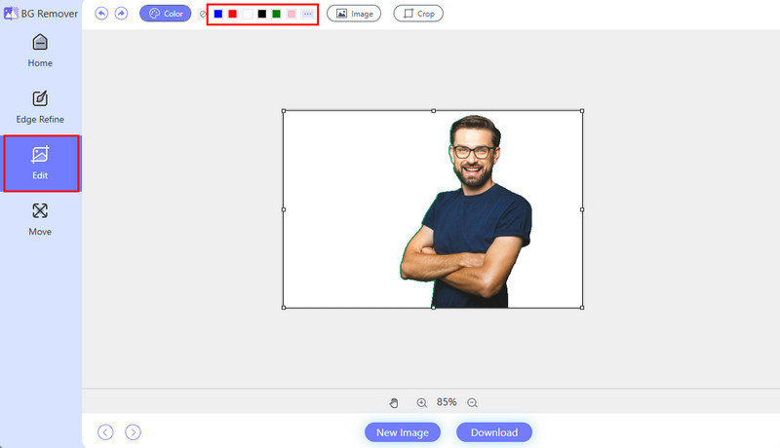Select the Edit tab in sidebar
The width and height of the screenshot is (780, 448).
pyautogui.click(x=41, y=163)
